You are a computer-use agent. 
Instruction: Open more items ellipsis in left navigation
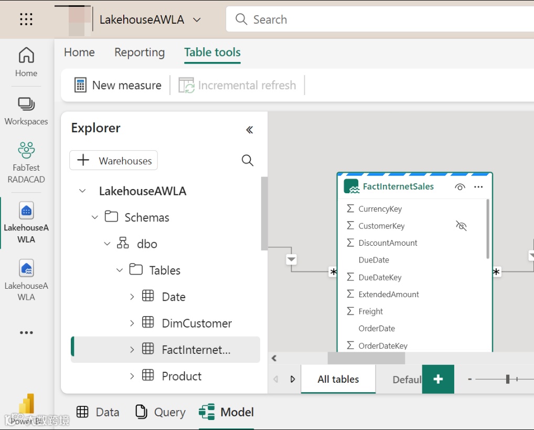tap(26, 332)
